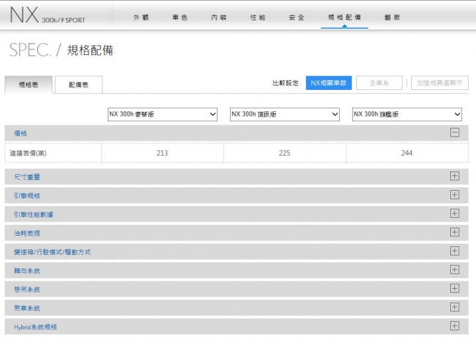Image resolution: width=476 pixels, height=341 pixels.
Task: Go to 安全 in top navigation
Action: click(297, 18)
